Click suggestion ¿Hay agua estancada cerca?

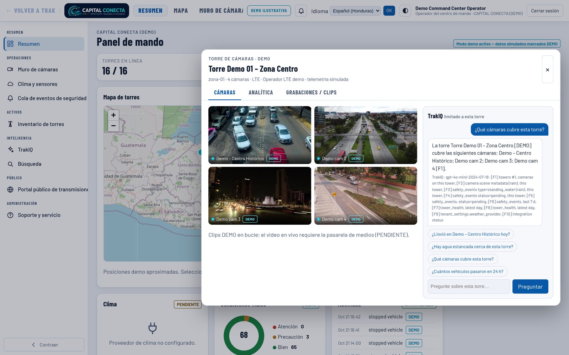(x=472, y=247)
